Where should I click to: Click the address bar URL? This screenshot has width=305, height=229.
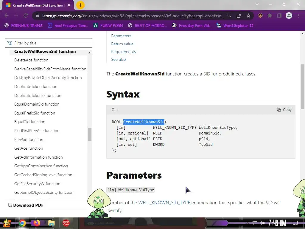pyautogui.click(x=133, y=16)
